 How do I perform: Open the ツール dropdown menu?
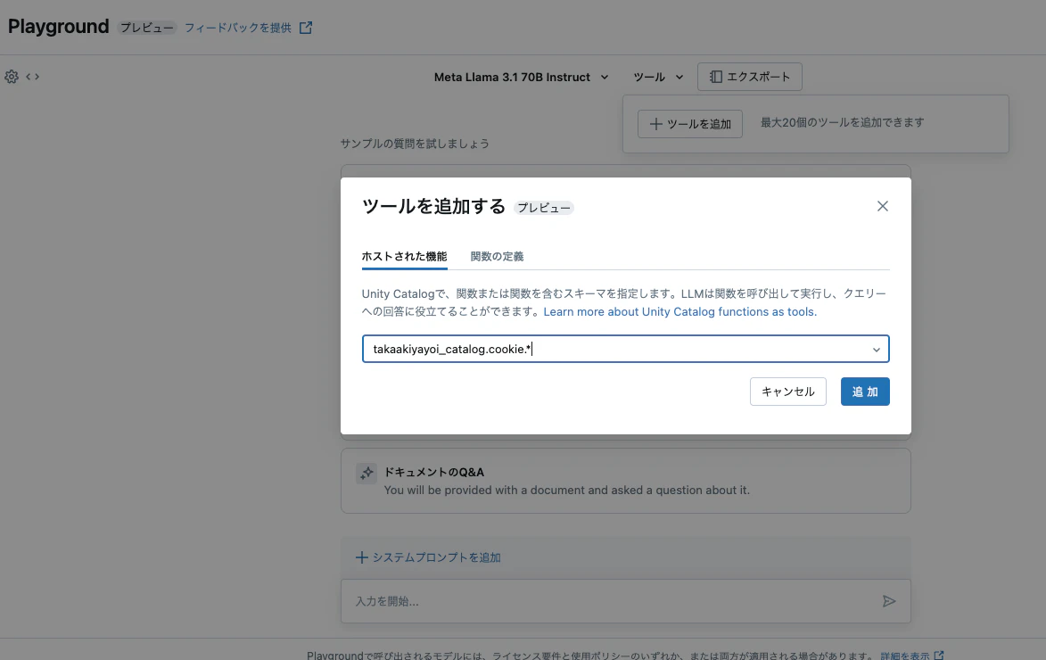pos(657,77)
